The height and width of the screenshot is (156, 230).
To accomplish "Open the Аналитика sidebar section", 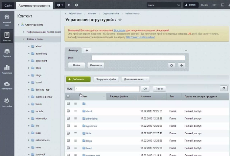I will tap(7, 69).
